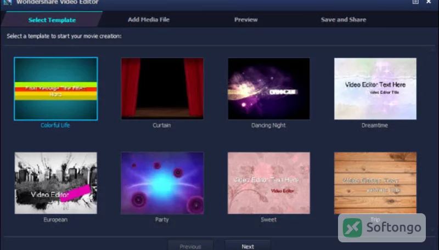Select the Dreamtime template thumbnail
The height and width of the screenshot is (250, 439).
[x=375, y=89]
